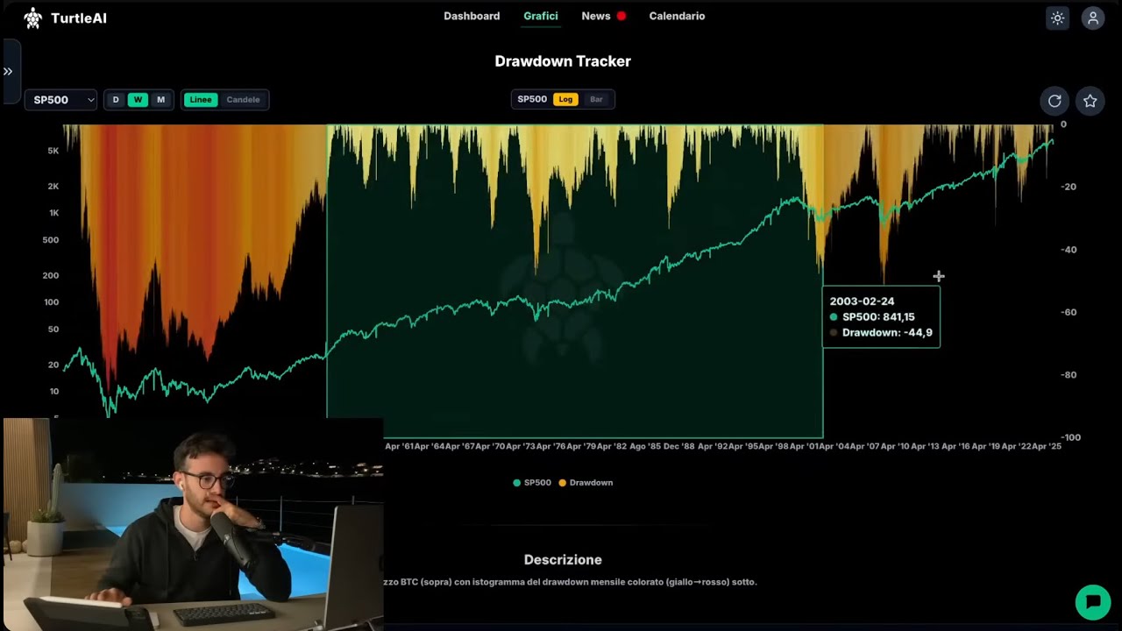Toggle SP500 series in chart legend
1122x631 pixels.
532,483
